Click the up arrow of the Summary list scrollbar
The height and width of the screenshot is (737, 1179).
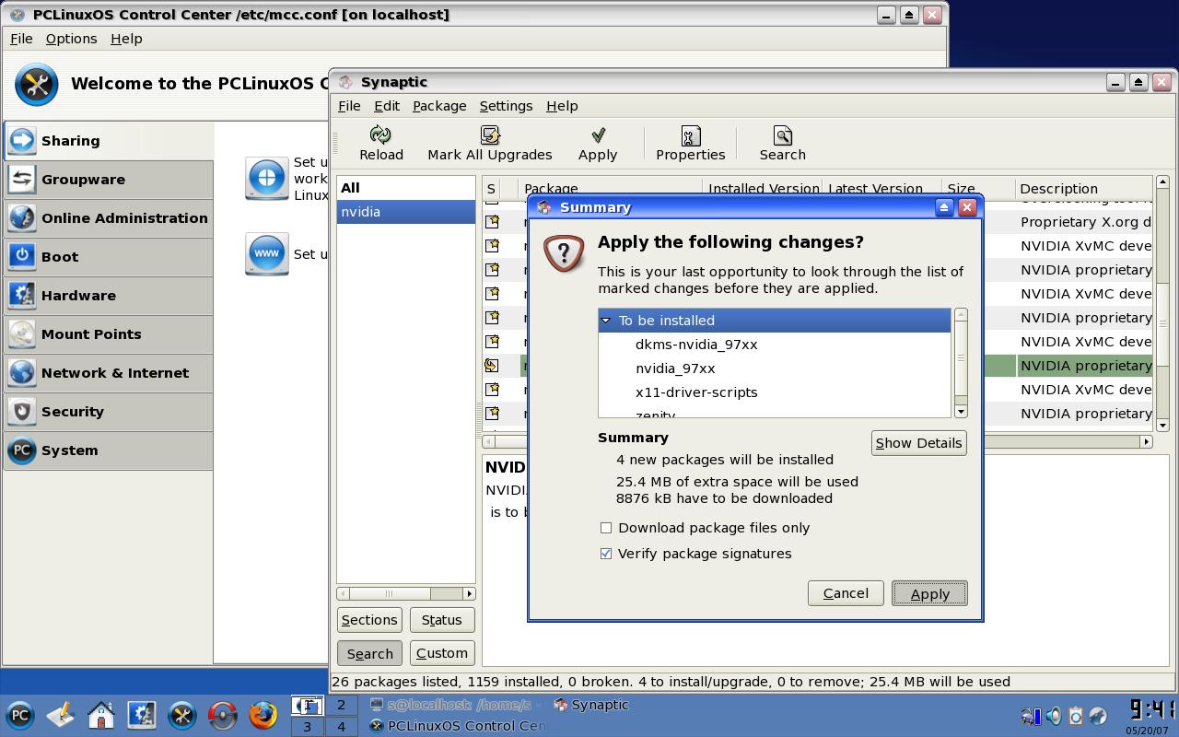[x=961, y=315]
